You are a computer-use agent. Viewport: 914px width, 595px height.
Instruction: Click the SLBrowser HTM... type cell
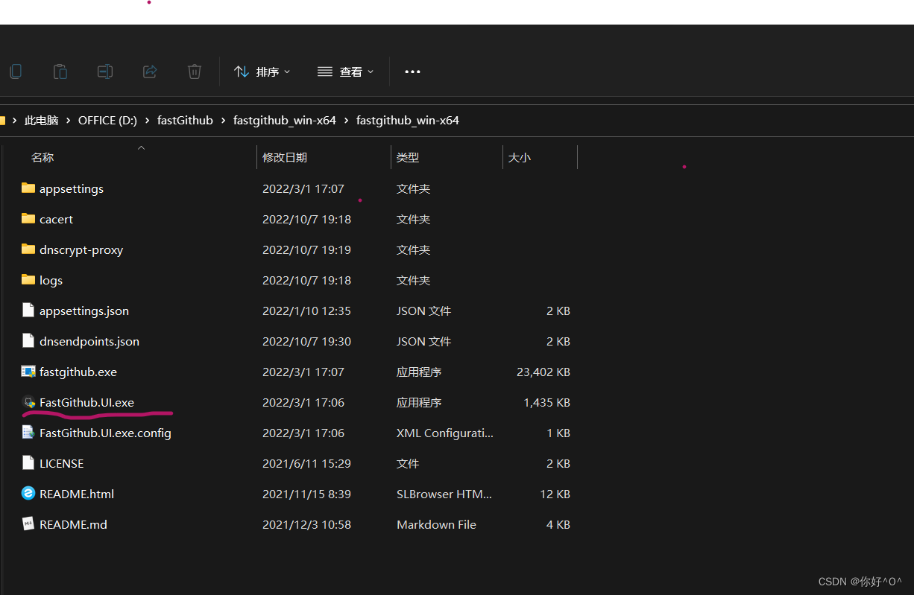point(444,494)
